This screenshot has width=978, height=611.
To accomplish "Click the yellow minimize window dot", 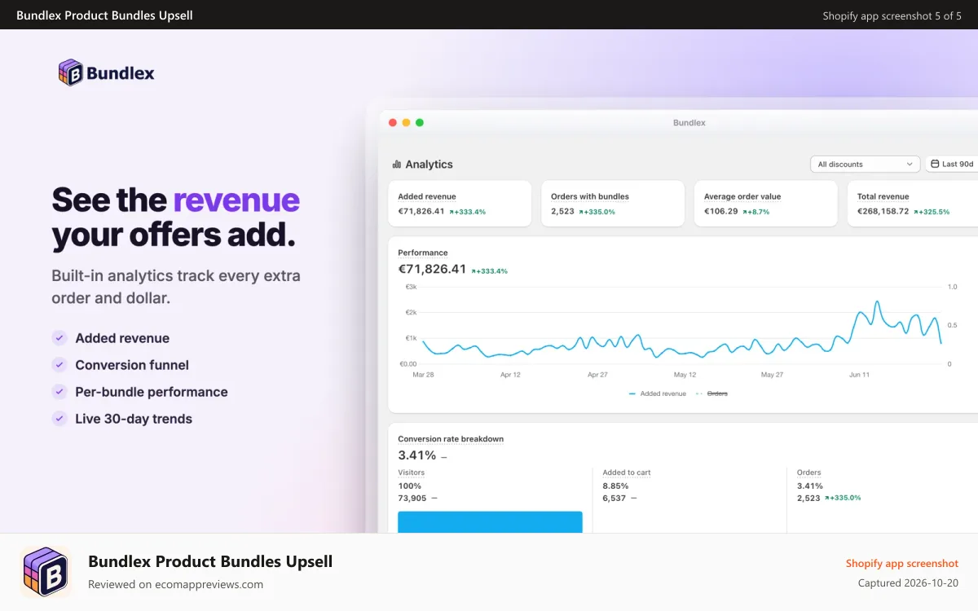I will [406, 122].
